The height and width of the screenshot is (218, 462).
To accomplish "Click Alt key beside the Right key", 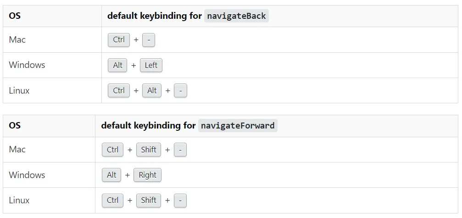I will (x=111, y=175).
